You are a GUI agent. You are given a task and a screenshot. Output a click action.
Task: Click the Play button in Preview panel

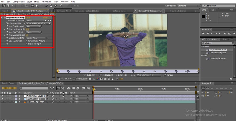point(212,34)
